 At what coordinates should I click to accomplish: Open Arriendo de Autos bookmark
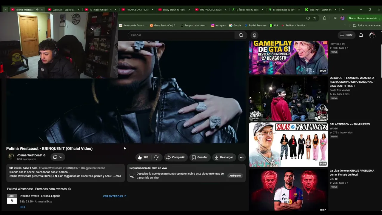[x=133, y=25]
